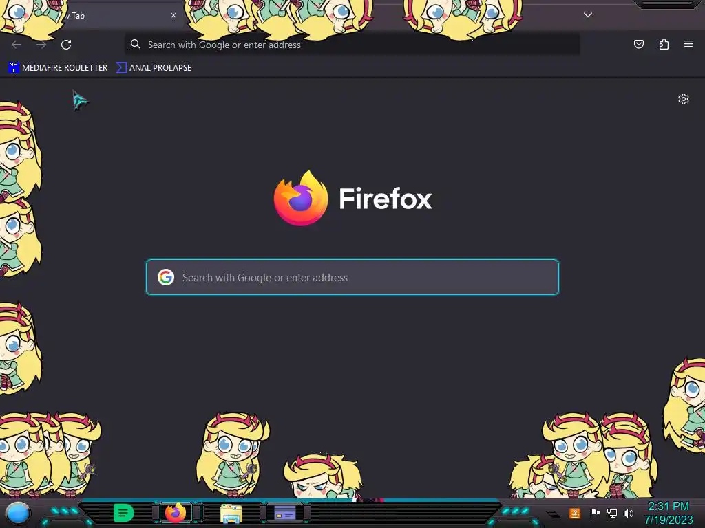Show hidden system tray icons
Screen dimensions: 705x528
tap(554, 514)
